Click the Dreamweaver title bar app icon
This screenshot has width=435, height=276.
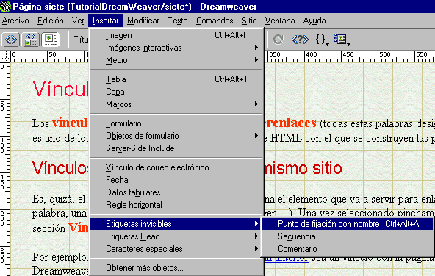point(5,7)
